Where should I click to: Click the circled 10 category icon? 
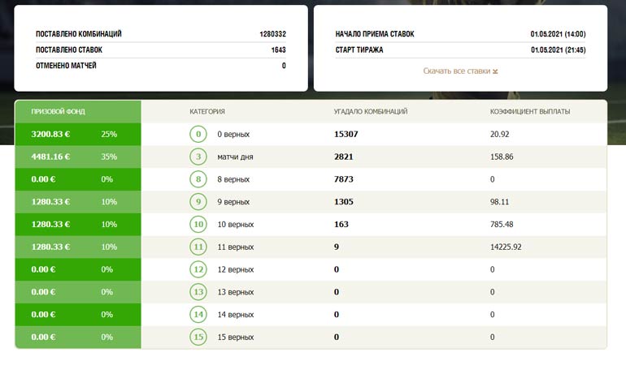(x=198, y=225)
